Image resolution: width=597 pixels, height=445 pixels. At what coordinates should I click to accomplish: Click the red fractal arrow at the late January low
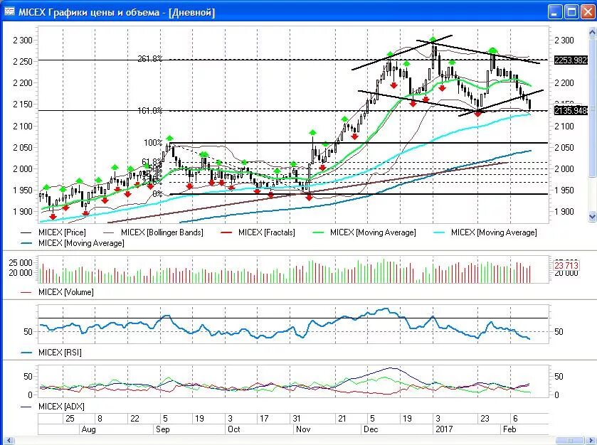tap(478, 113)
